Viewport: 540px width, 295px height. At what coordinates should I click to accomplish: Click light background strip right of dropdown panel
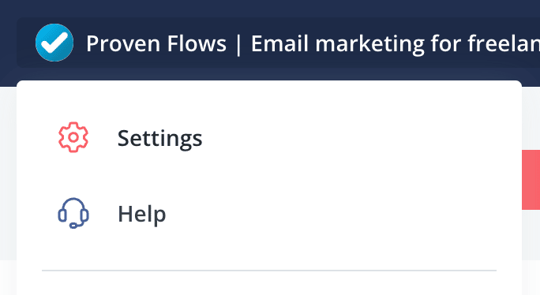[531, 117]
